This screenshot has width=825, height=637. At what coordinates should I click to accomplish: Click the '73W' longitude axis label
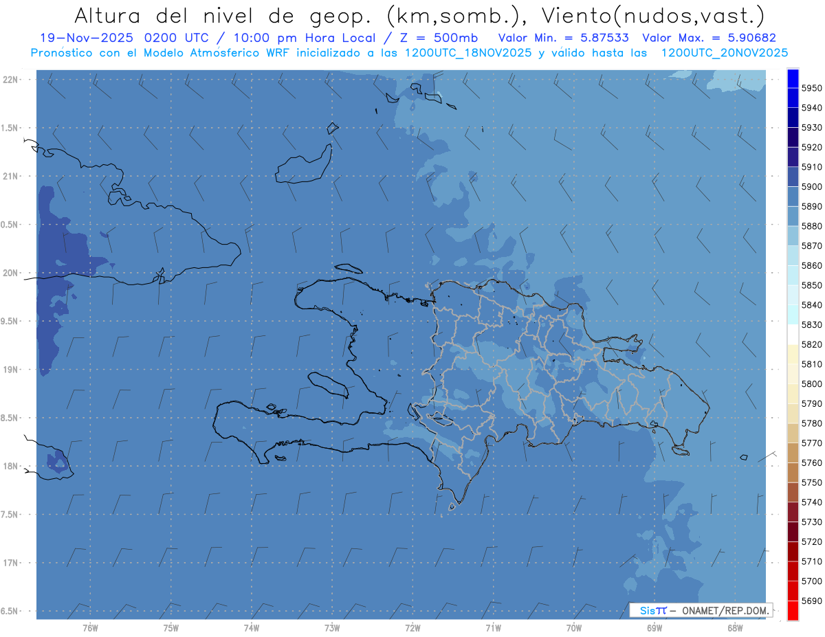[x=332, y=627]
